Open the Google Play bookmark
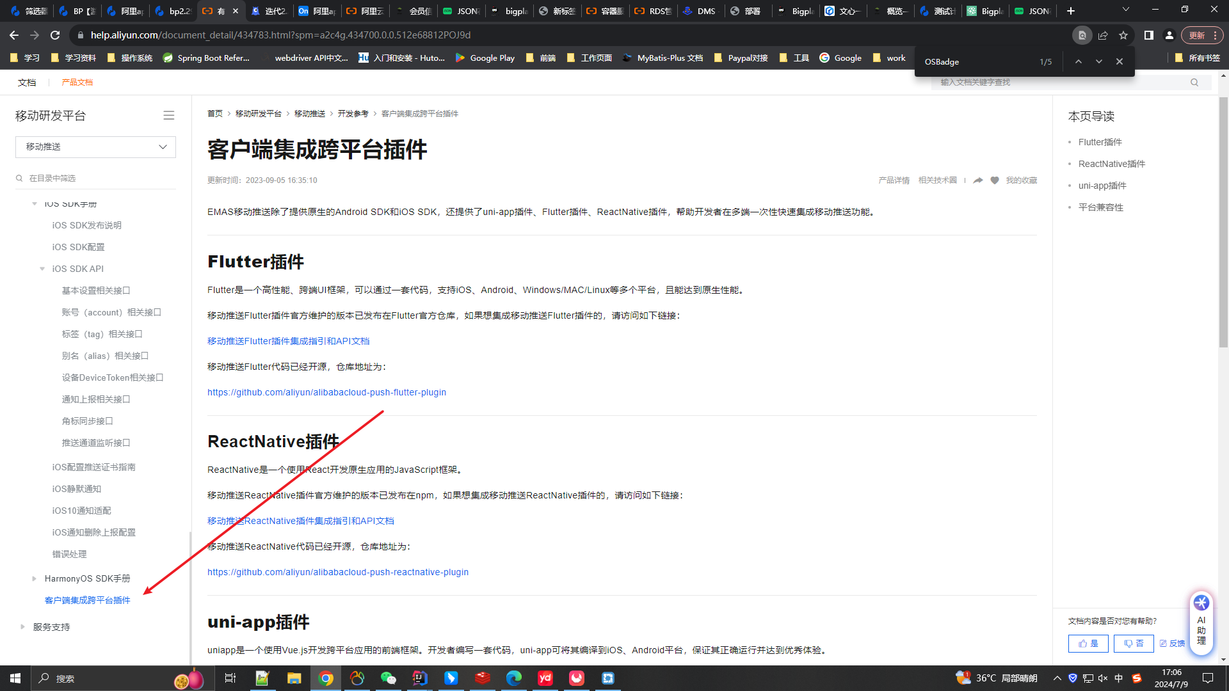 485,58
